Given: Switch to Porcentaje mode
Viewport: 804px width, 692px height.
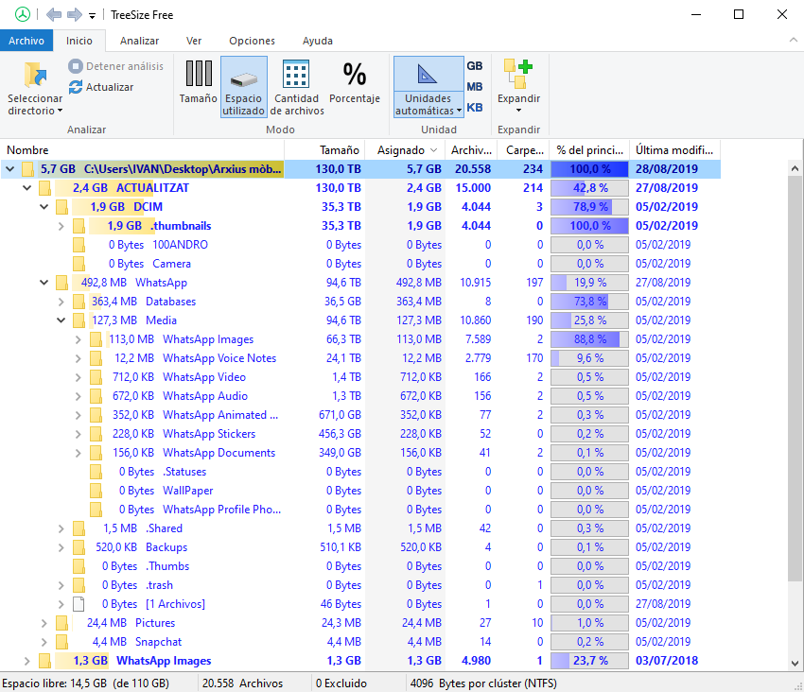Looking at the screenshot, I should coord(355,82).
